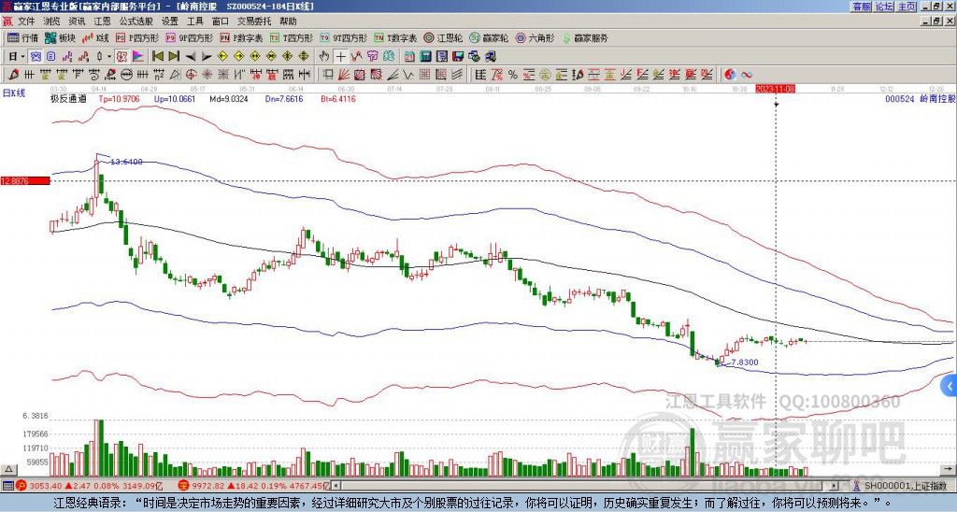
Task: Click the red-blue yin-yang icon
Action: (730, 75)
